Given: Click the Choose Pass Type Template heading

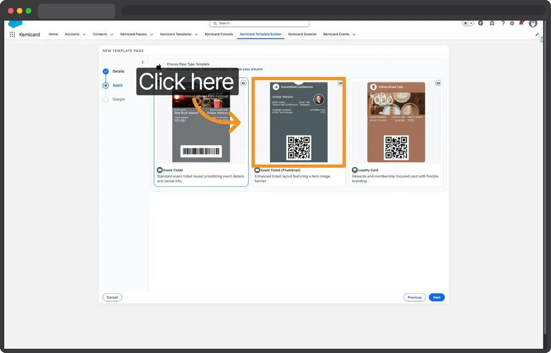Looking at the screenshot, I should 188,64.
